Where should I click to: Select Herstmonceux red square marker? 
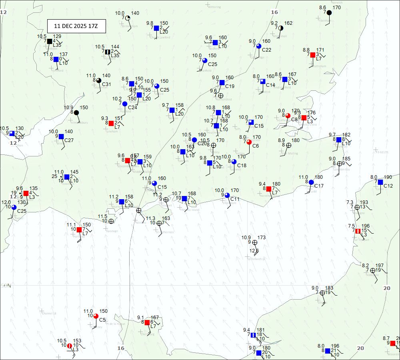tap(269, 189)
